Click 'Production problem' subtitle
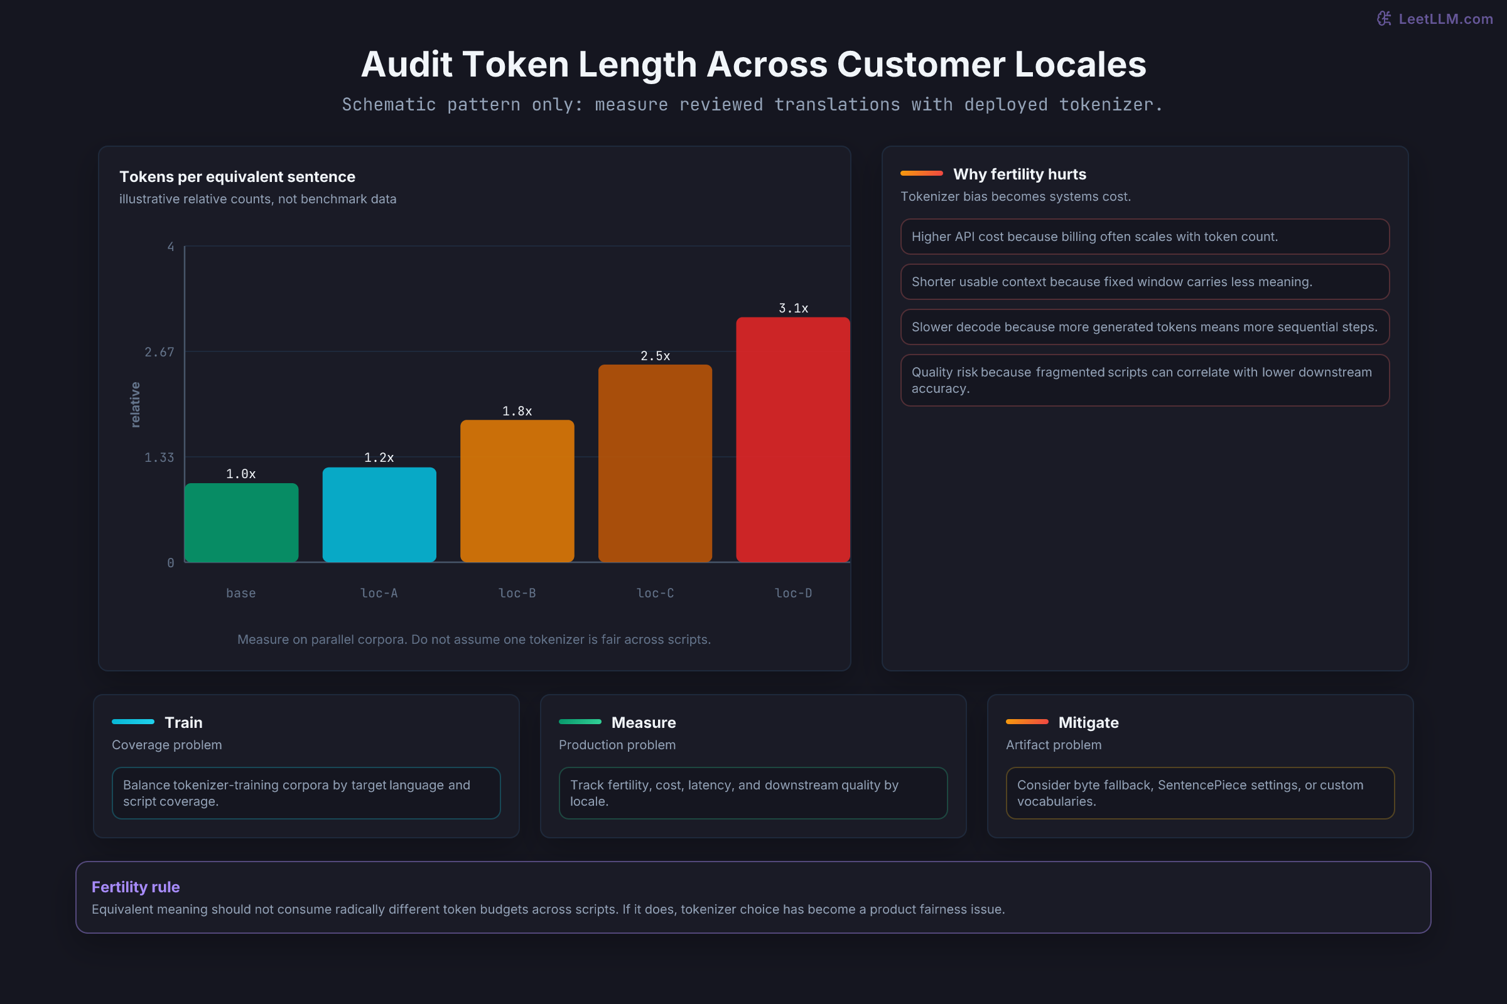The image size is (1507, 1004). [x=617, y=745]
